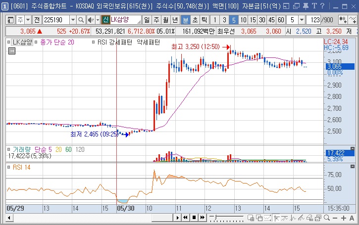Click the plus zoom-in icon
359x225 pixels.
pos(344,218)
